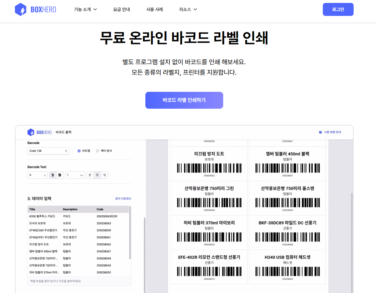Click the 엠버 텀블러 450ml 블랙 label
Screen dimensions: 376x293
coord(287,164)
